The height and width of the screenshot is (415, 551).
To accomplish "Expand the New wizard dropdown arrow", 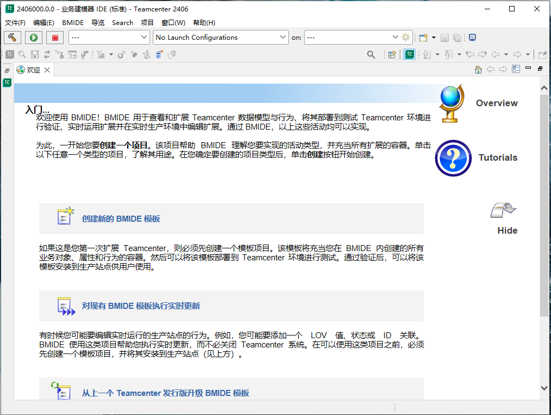I will 434,38.
